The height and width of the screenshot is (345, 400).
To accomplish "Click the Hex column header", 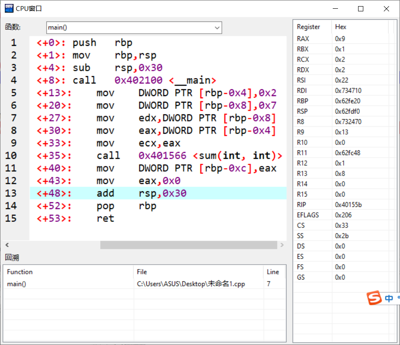I will coord(341,27).
